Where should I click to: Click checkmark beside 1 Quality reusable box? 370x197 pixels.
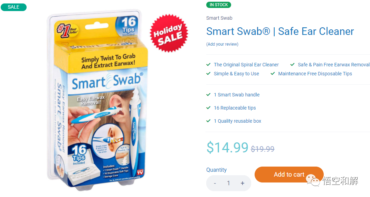point(208,121)
